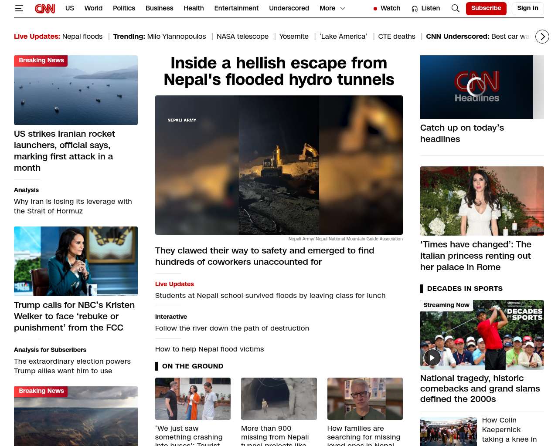
Task: Click the CNN logo
Action: pos(45,8)
